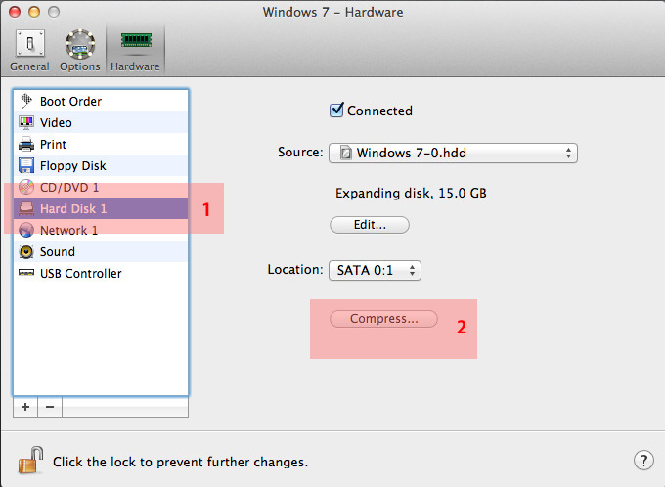665x487 pixels.
Task: Select Network 1 in hardware list
Action: coord(101,230)
